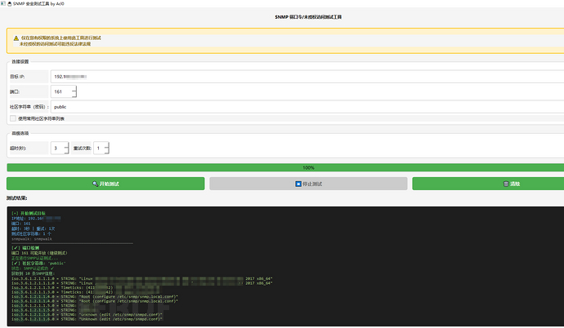564x328 pixels.
Task: Decrease the 超时(秒) timeout value
Action: point(66,151)
